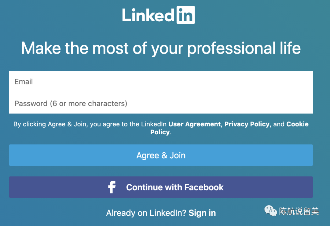Image resolution: width=330 pixels, height=226 pixels.
Task: Follow the Sign in link
Action: tap(202, 213)
